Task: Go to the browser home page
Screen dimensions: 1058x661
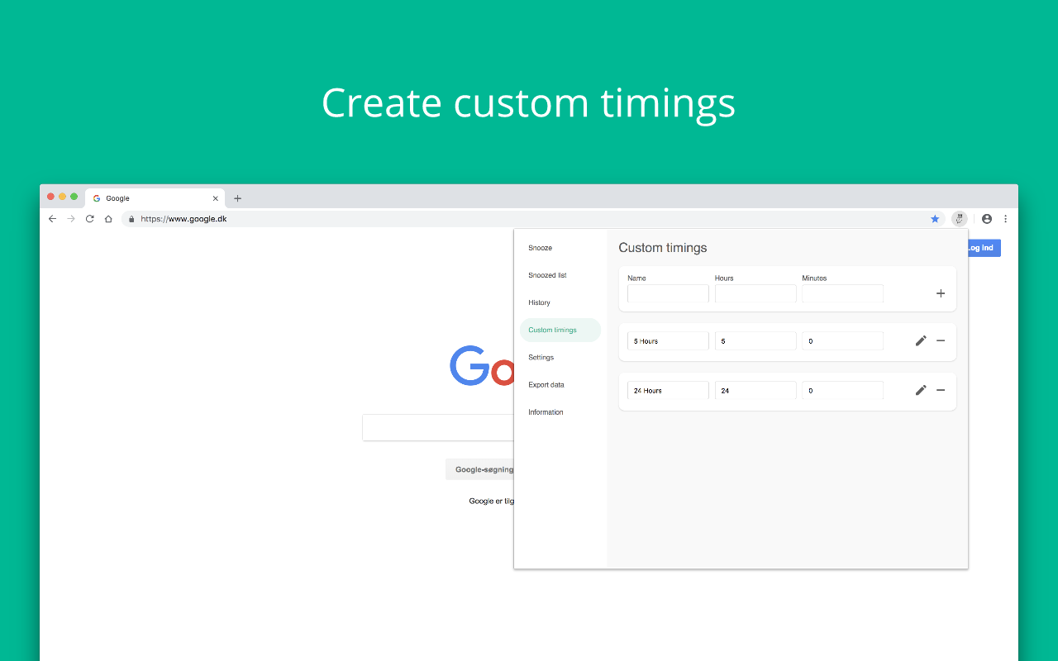Action: coord(108,219)
